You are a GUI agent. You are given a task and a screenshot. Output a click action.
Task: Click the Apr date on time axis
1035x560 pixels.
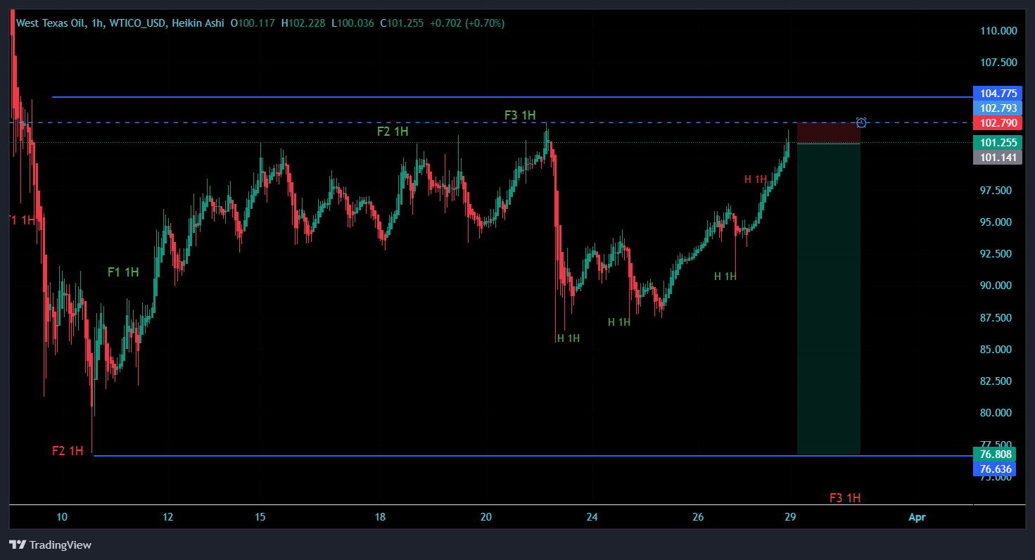point(917,517)
